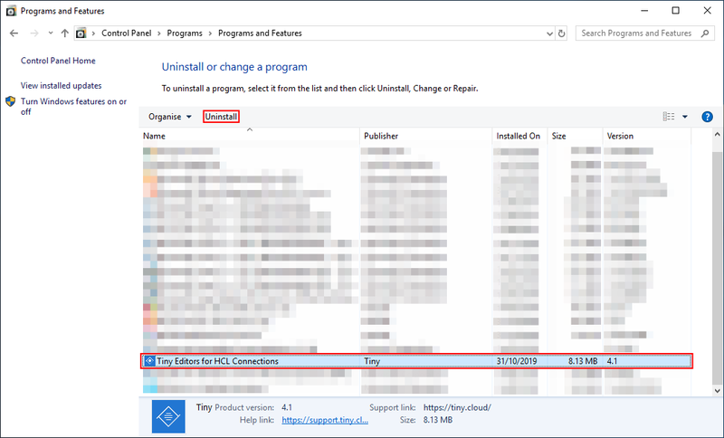This screenshot has width=724, height=438.
Task: Go up one level arrow
Action: tap(64, 33)
